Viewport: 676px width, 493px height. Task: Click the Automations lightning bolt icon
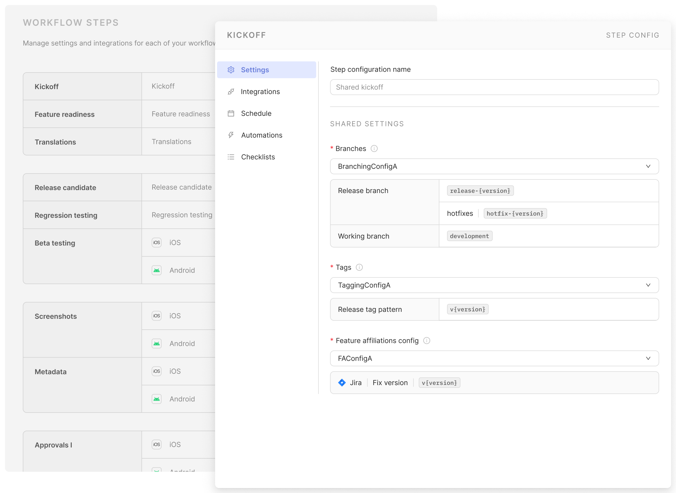click(x=231, y=135)
